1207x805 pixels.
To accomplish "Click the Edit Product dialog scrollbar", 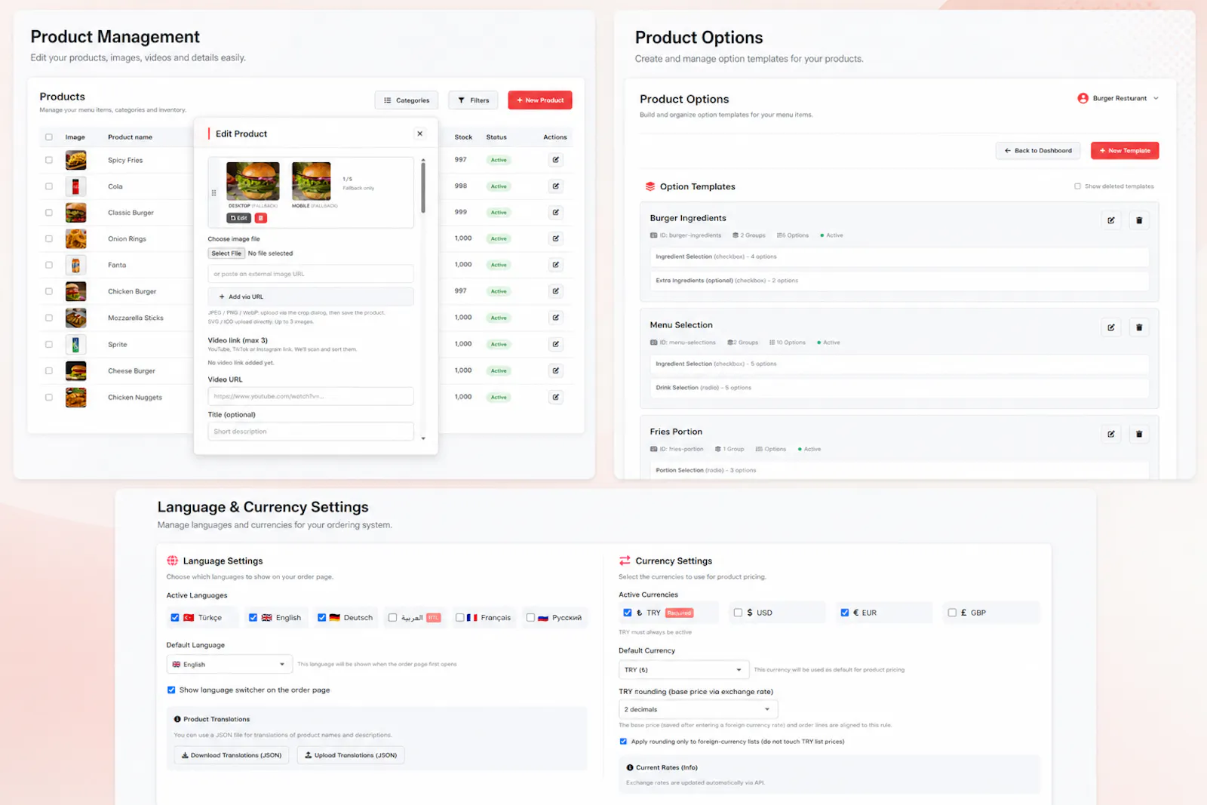I will pos(423,188).
